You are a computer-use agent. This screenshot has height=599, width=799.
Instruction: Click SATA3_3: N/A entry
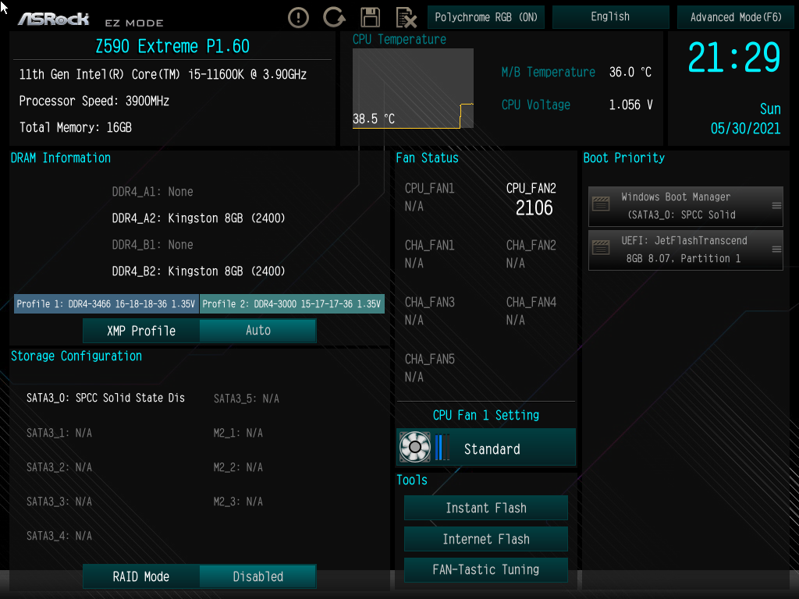(59, 502)
